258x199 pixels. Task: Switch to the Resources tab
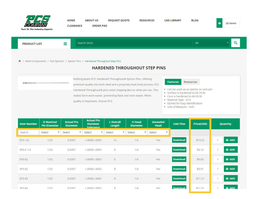coord(190,82)
